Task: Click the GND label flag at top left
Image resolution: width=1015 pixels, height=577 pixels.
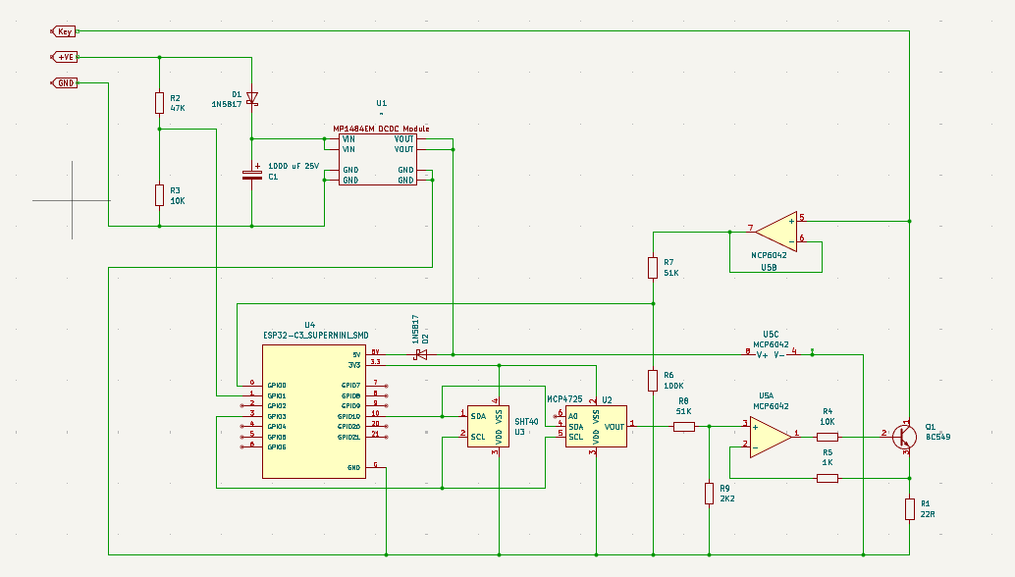Action: 64,82
